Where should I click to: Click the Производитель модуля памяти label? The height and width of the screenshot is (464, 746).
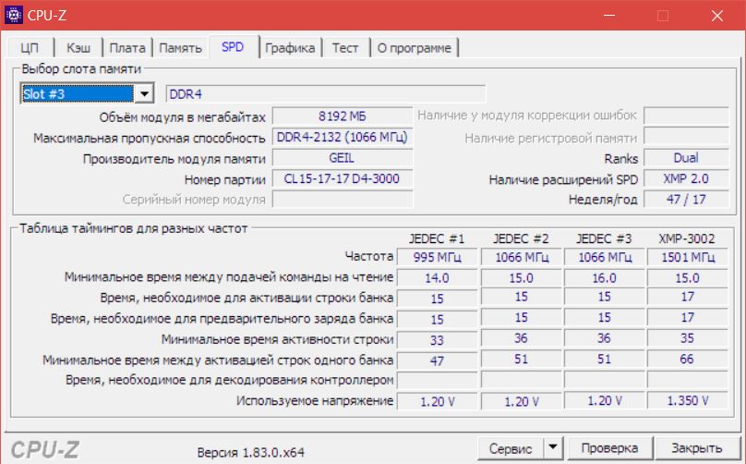(174, 159)
